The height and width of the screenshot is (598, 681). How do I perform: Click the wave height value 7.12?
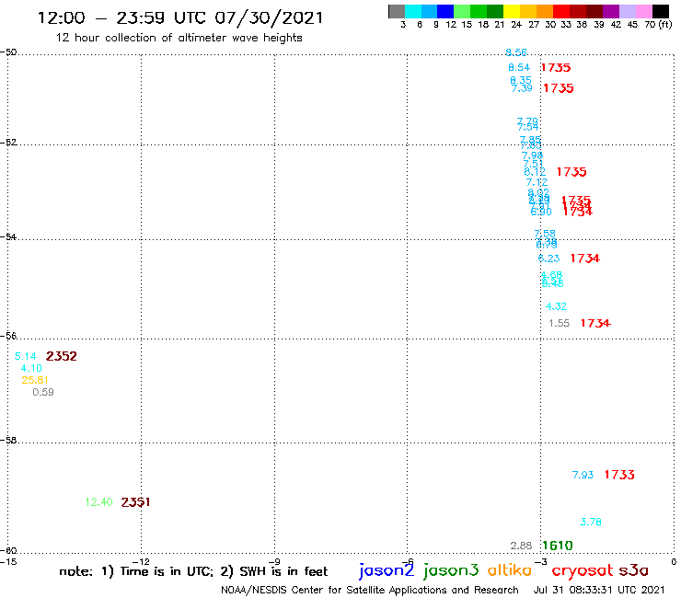[x=537, y=182]
